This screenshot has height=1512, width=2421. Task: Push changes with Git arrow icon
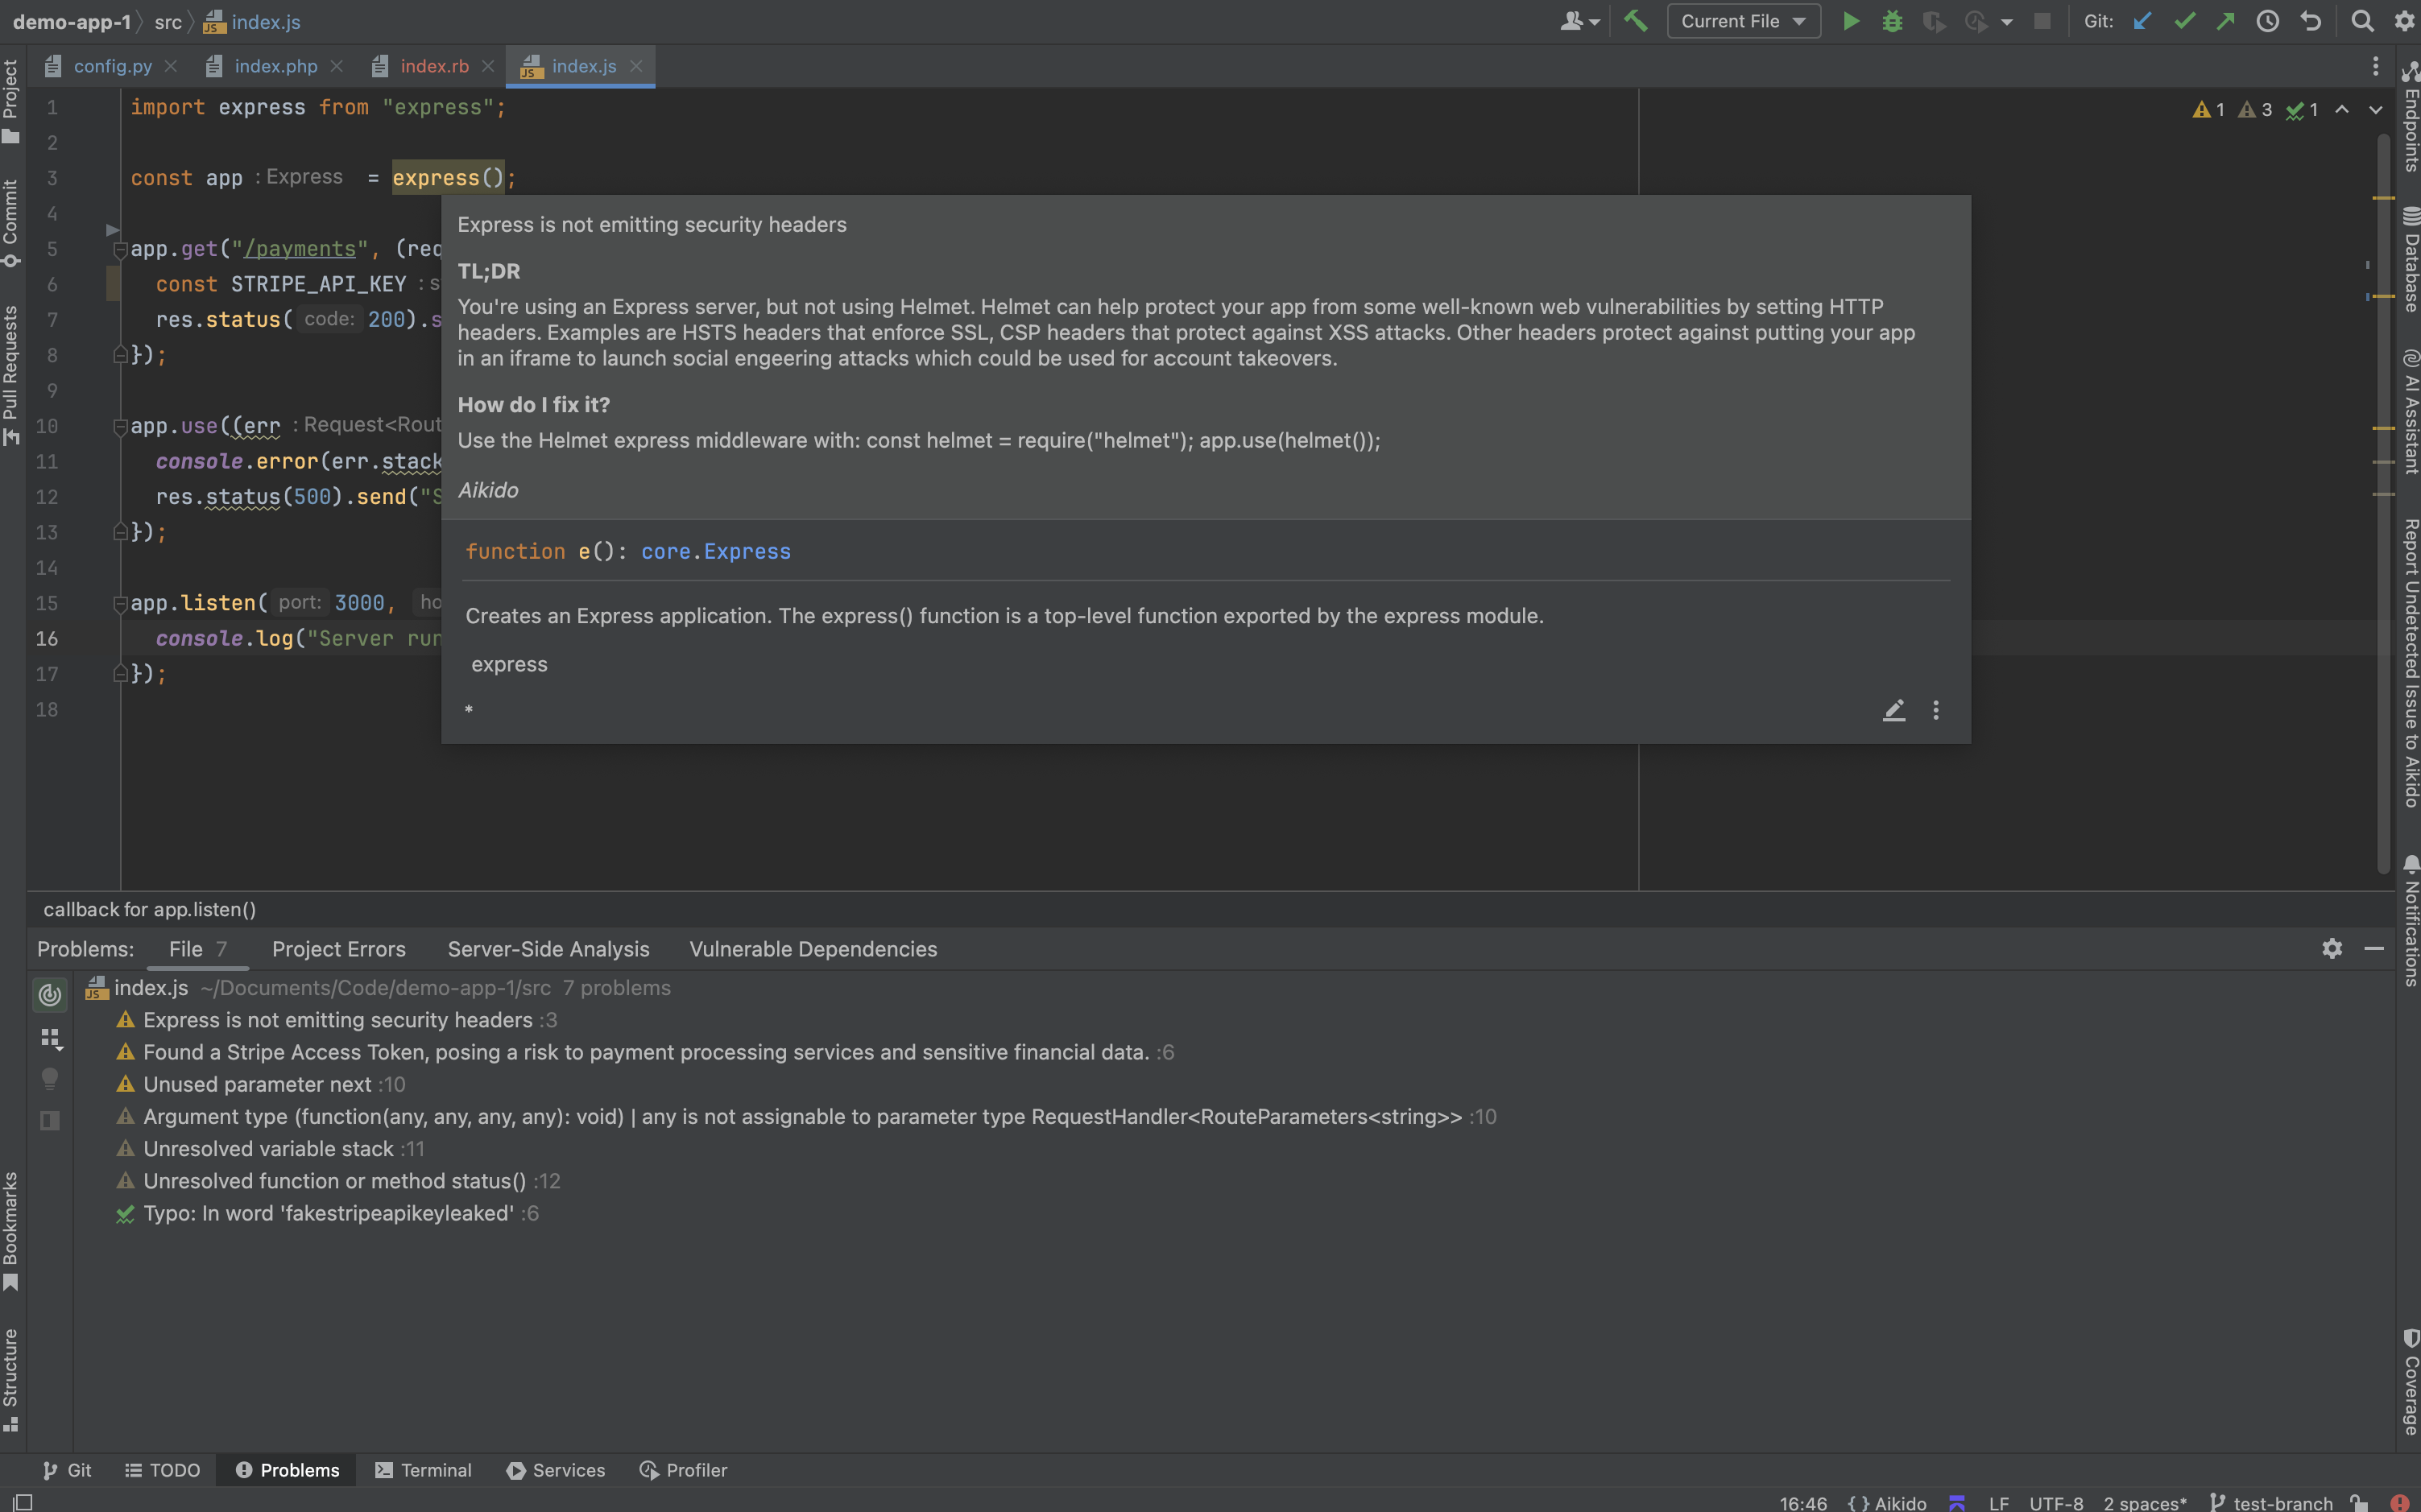(2225, 21)
